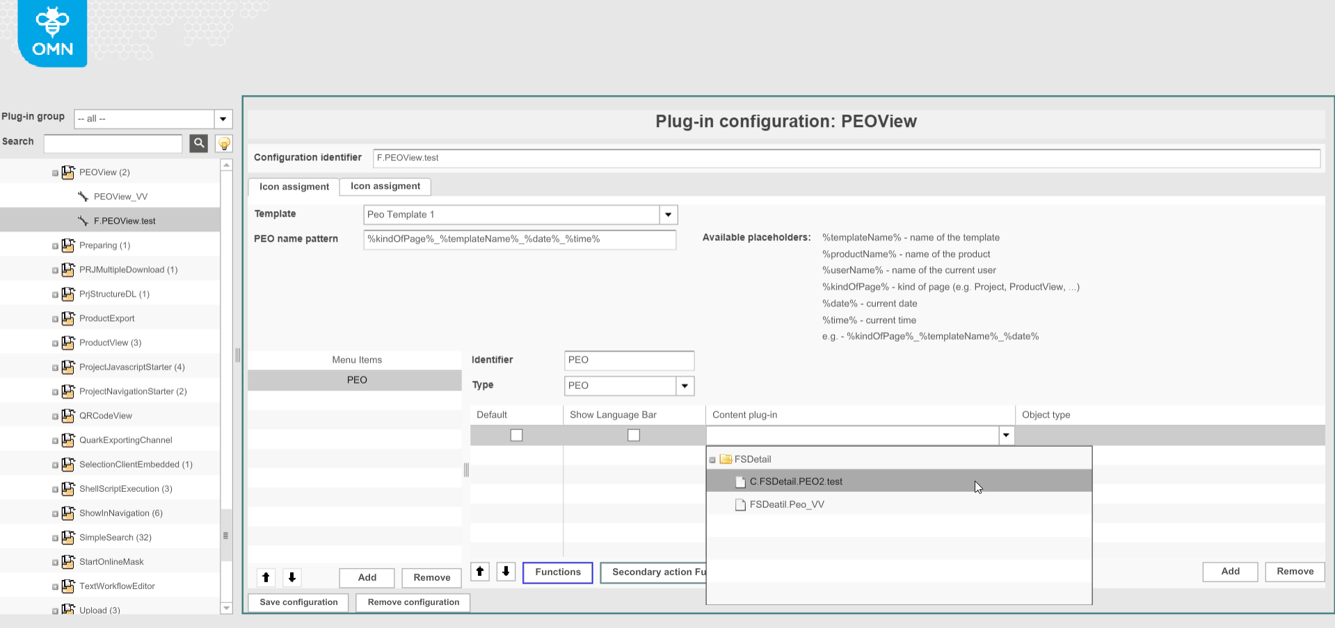Click the wrench icon next to PEOView_VV
The width and height of the screenshot is (1335, 628).
[x=83, y=196]
